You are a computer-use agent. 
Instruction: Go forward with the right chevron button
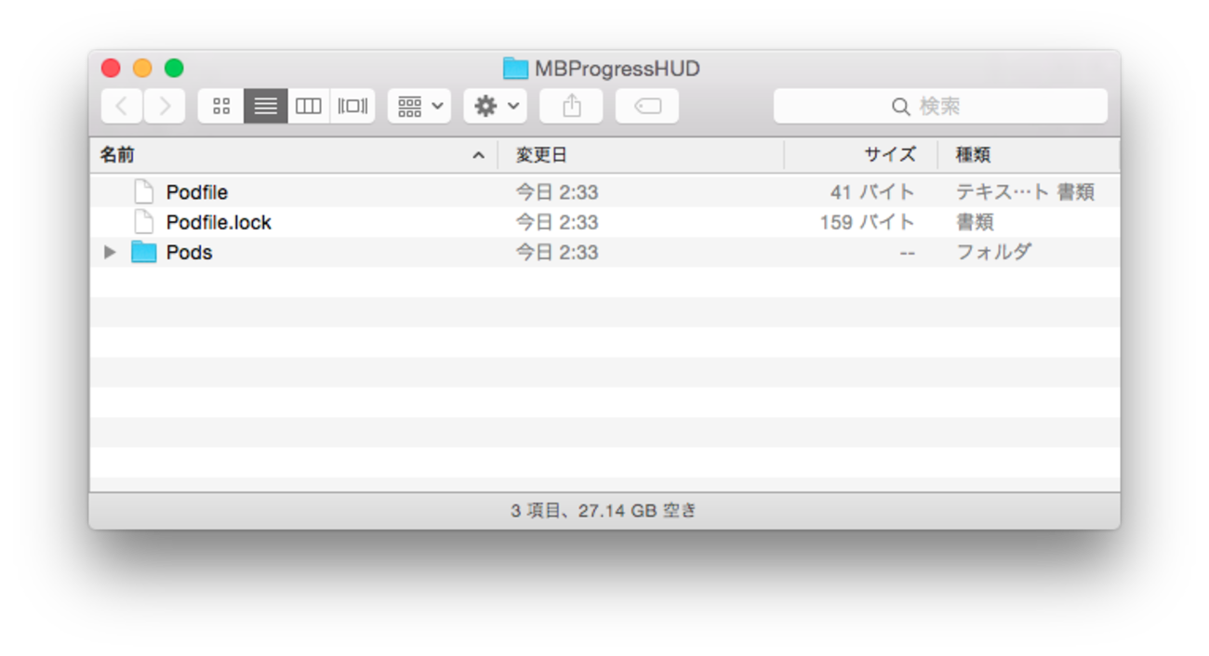(165, 107)
